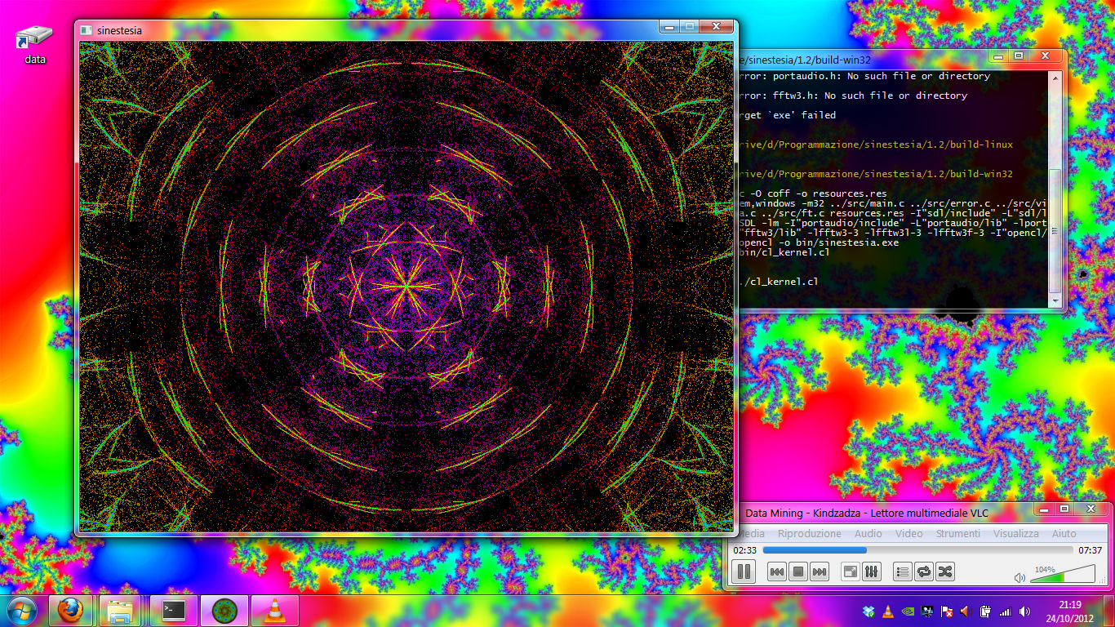Click the VLC elapsed time 02:33
Image resolution: width=1115 pixels, height=627 pixels.
(744, 550)
